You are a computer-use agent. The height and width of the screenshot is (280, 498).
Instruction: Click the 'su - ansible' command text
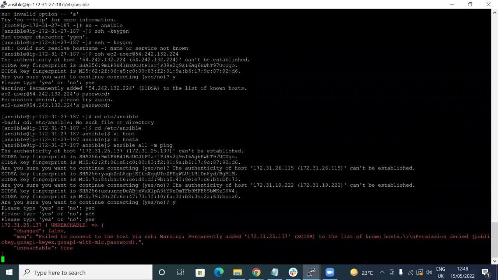tap(104, 25)
